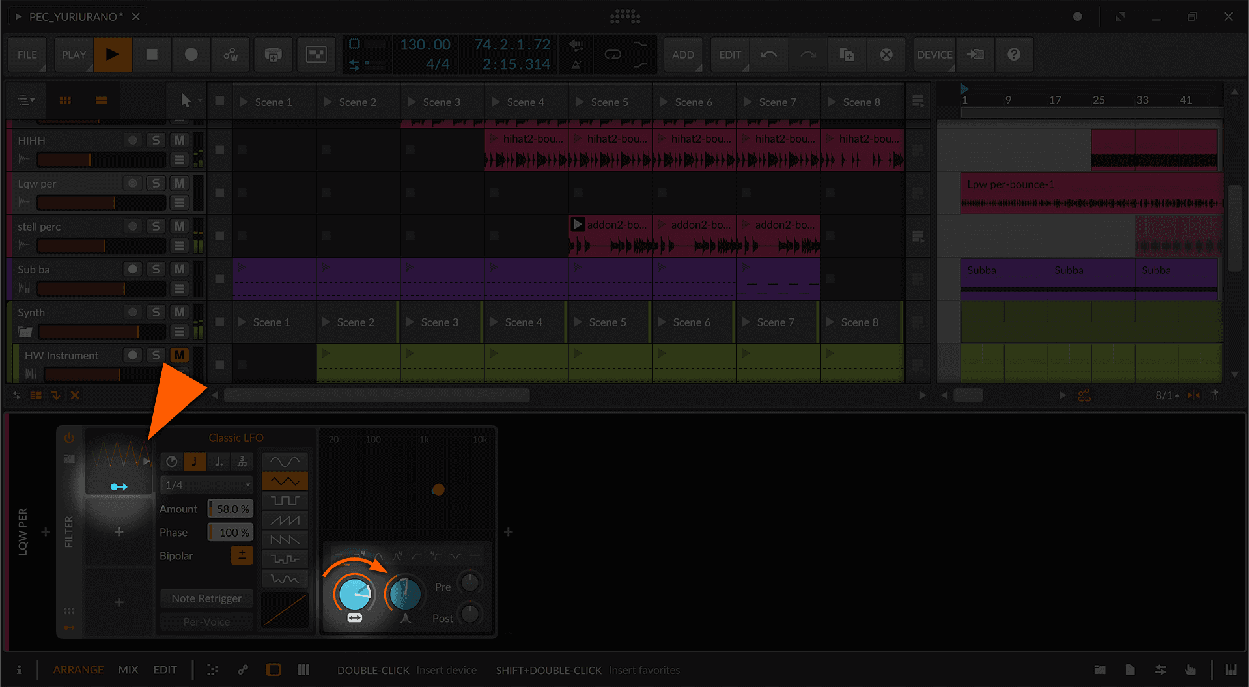Open the inspector panel with the info icon
Image resolution: width=1249 pixels, height=687 pixels.
click(x=20, y=669)
